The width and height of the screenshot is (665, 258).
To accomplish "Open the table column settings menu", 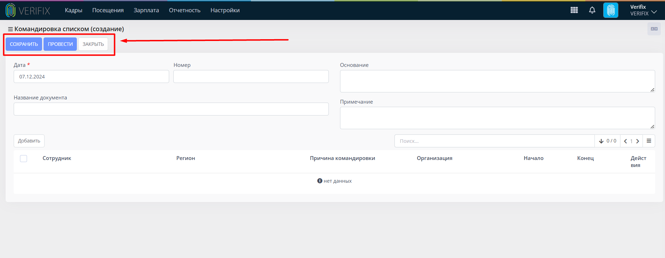I will 649,141.
